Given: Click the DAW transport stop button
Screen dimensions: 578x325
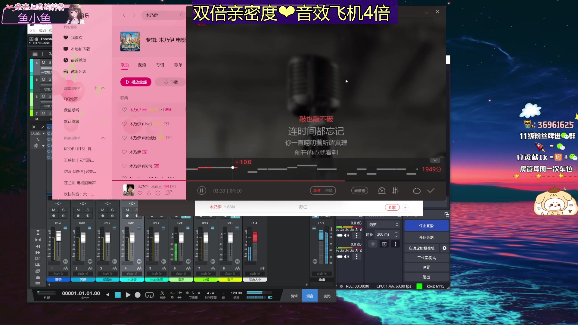Looking at the screenshot, I should point(118,295).
